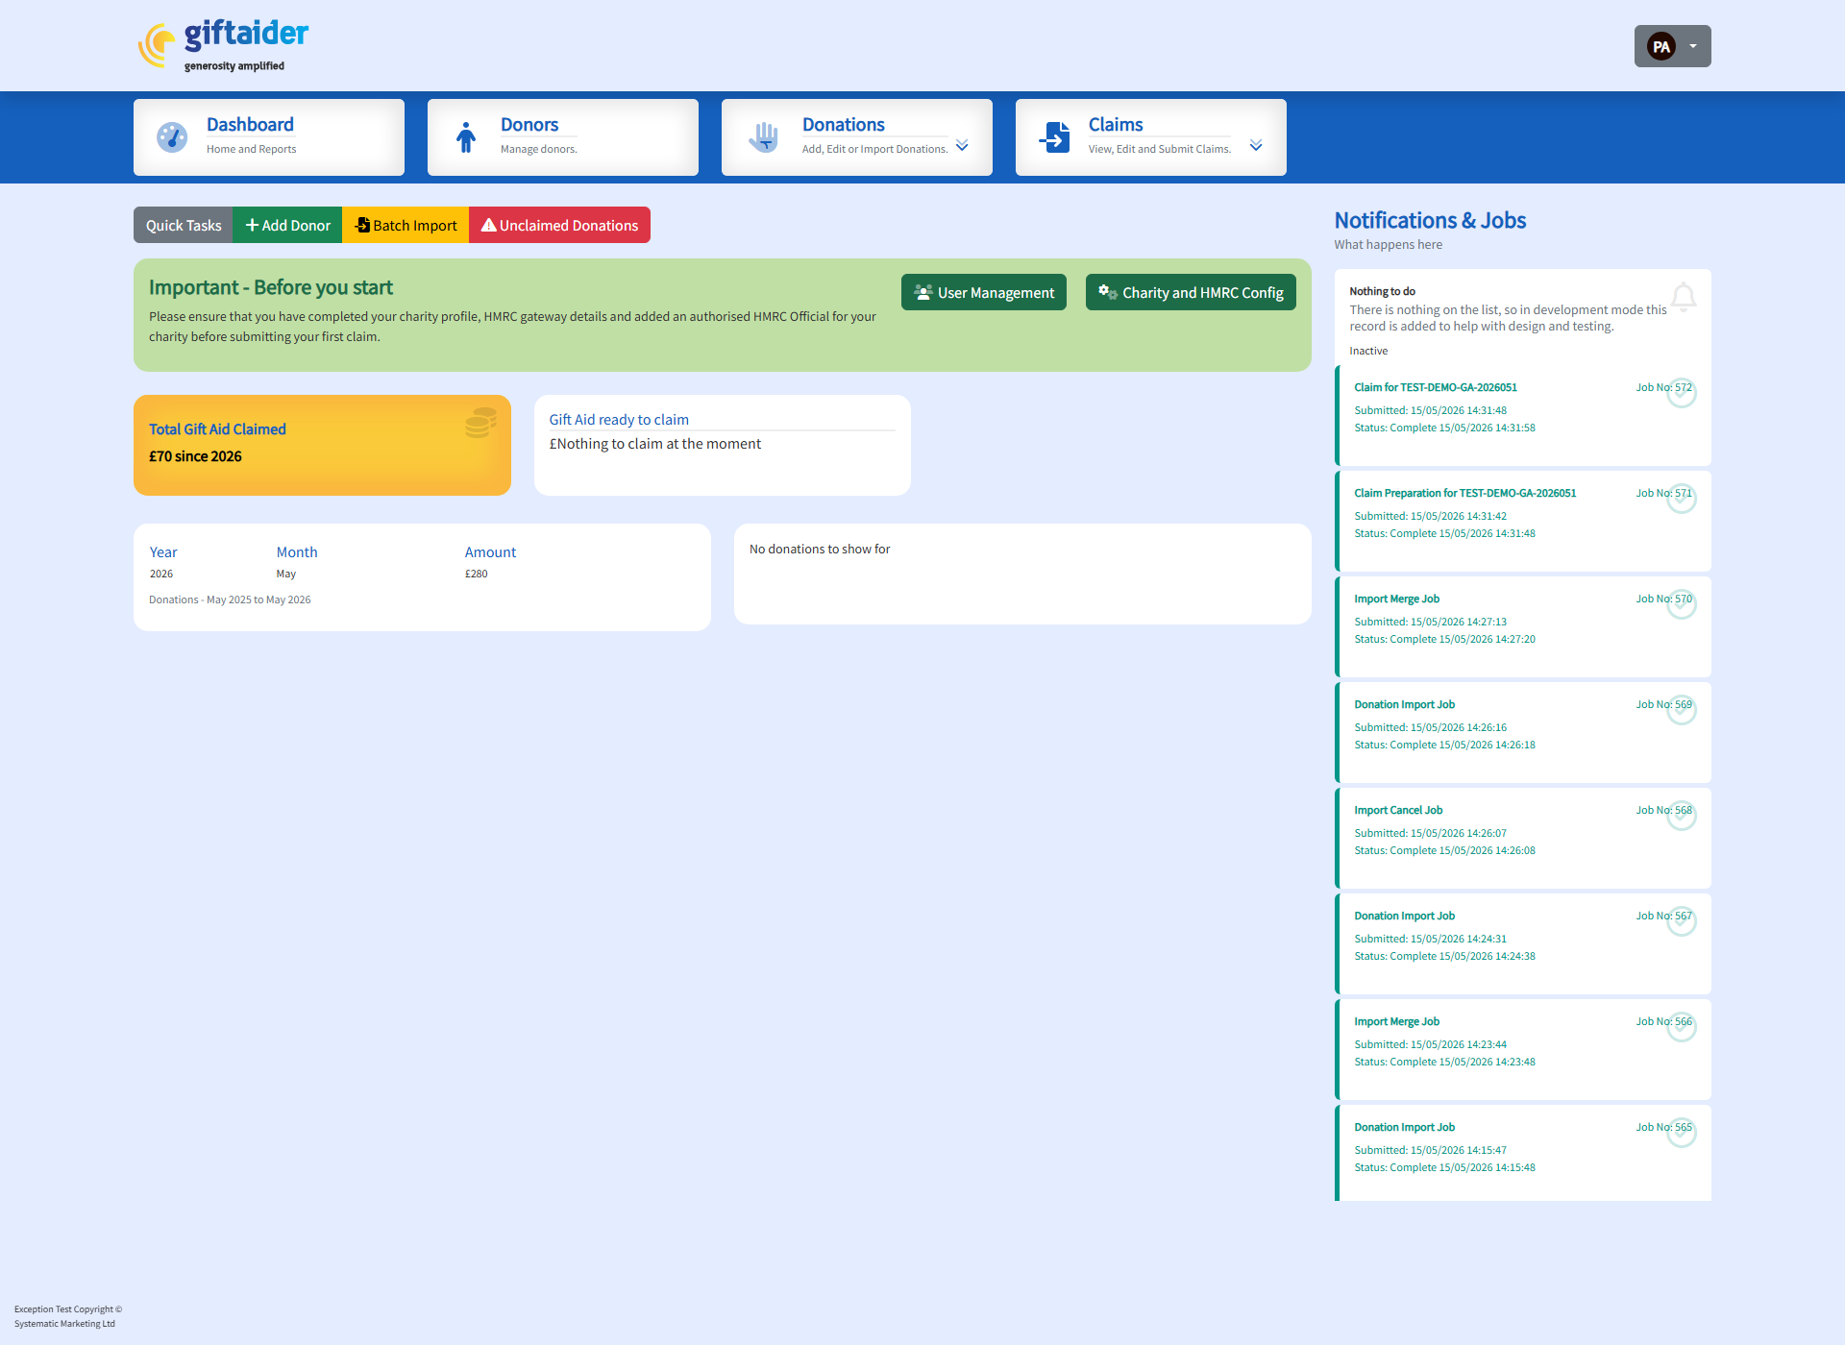
Task: Click 'Submitted: 15/05/2026 14:27:13' text
Action: click(1430, 622)
